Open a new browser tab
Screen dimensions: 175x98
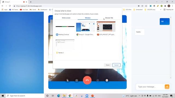coord(31,2)
